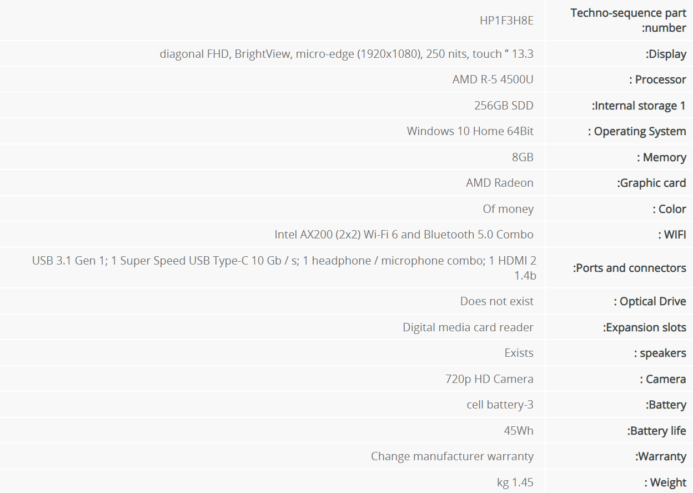Click the 720p HD Camera value

(489, 379)
